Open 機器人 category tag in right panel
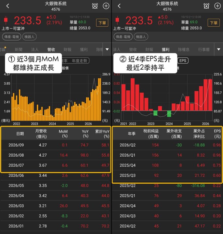Screen dimensions: 223x234 pyautogui.click(x=141, y=37)
